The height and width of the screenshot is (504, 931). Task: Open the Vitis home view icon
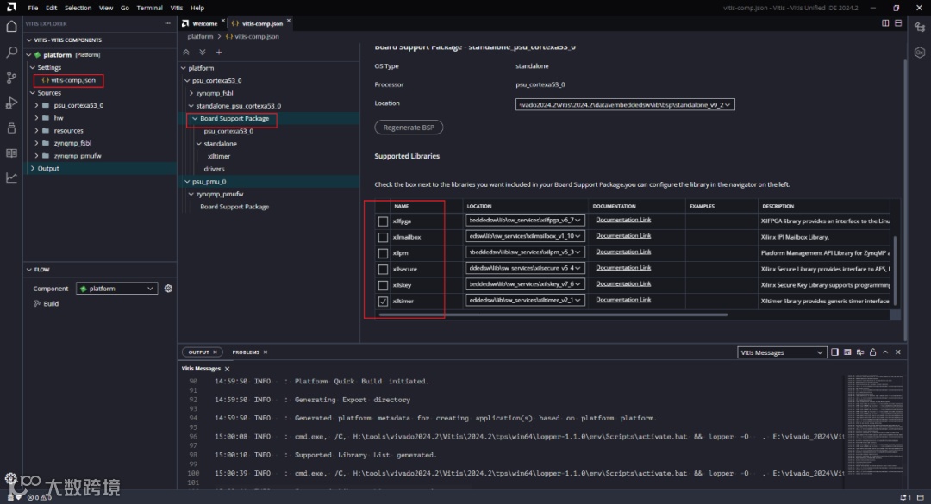11,26
